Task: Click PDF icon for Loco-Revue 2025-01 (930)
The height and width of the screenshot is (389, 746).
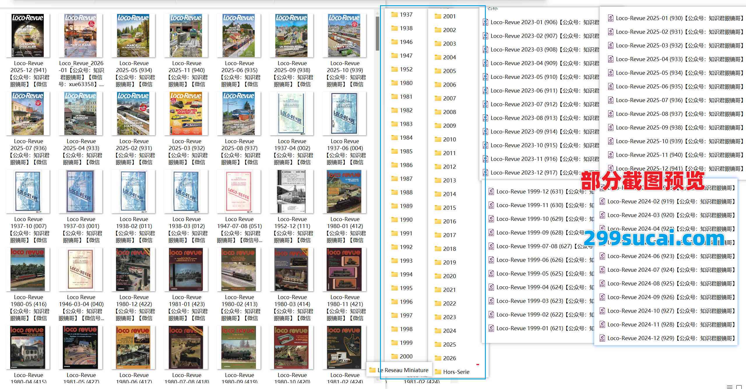Action: 610,18
